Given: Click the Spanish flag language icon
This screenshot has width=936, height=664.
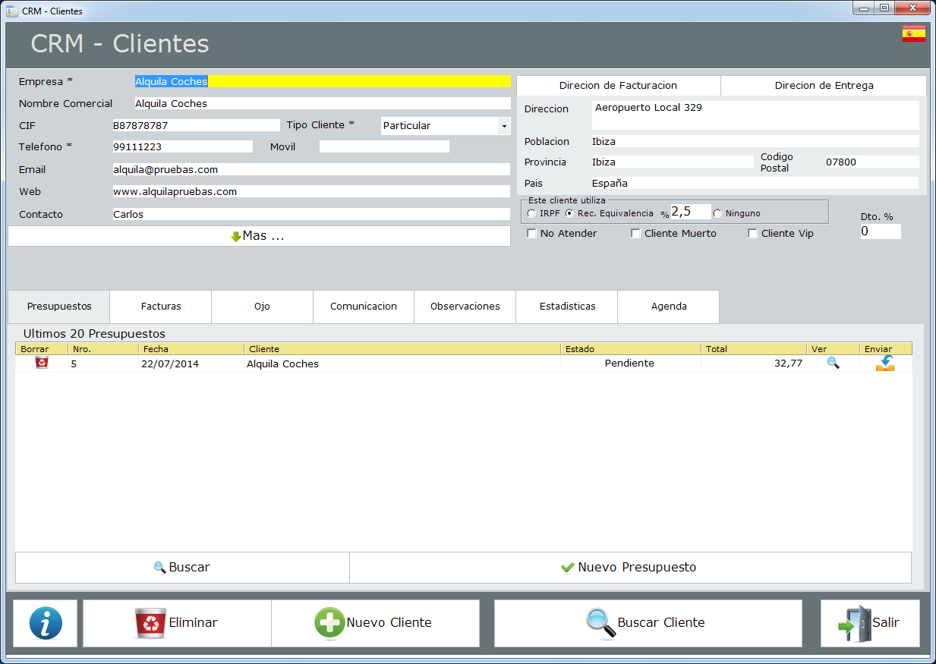Looking at the screenshot, I should pos(913,34).
